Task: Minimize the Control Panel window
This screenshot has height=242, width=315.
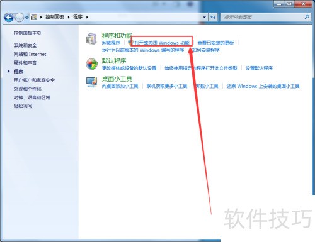Action: click(280, 4)
